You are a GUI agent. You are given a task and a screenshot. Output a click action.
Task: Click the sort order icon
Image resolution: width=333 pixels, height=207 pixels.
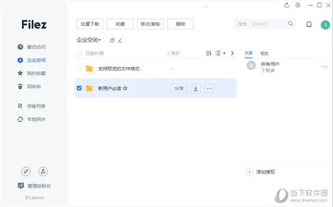pyautogui.click(x=209, y=53)
